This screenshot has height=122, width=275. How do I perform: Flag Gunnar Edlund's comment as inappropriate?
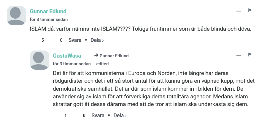[249, 10]
